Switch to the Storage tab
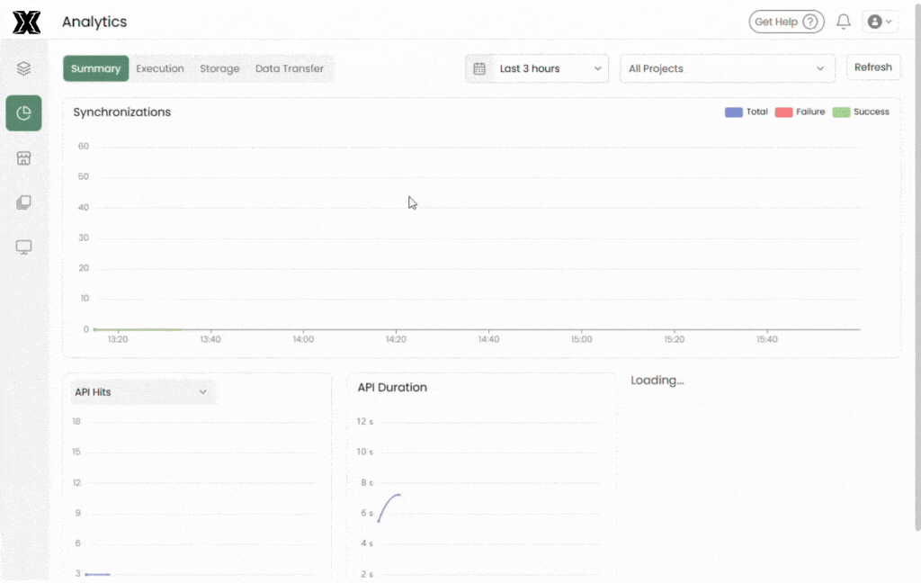Image resolution: width=921 pixels, height=583 pixels. click(x=219, y=68)
